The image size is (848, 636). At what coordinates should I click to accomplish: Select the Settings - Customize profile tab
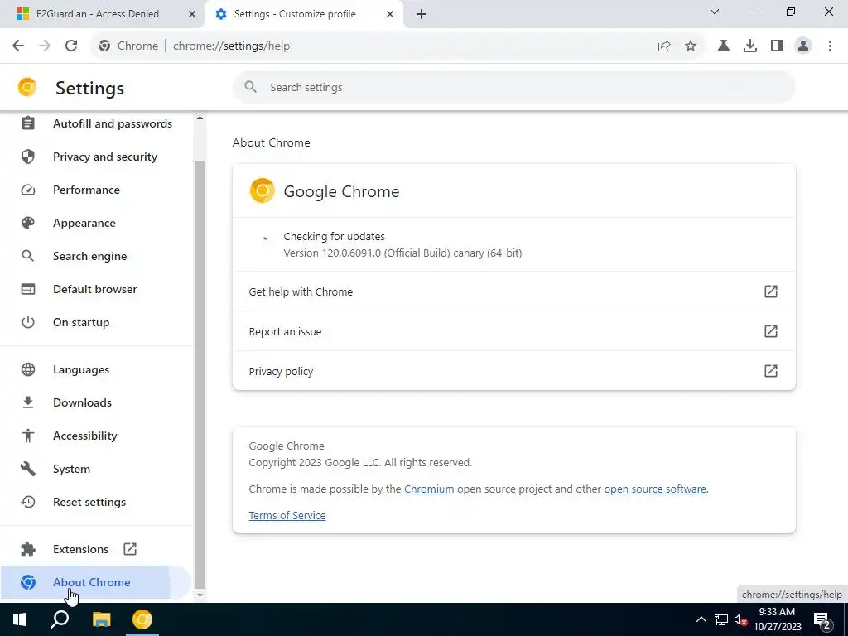[x=304, y=14]
